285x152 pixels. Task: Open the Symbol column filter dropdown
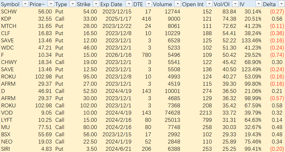tap(25, 4)
